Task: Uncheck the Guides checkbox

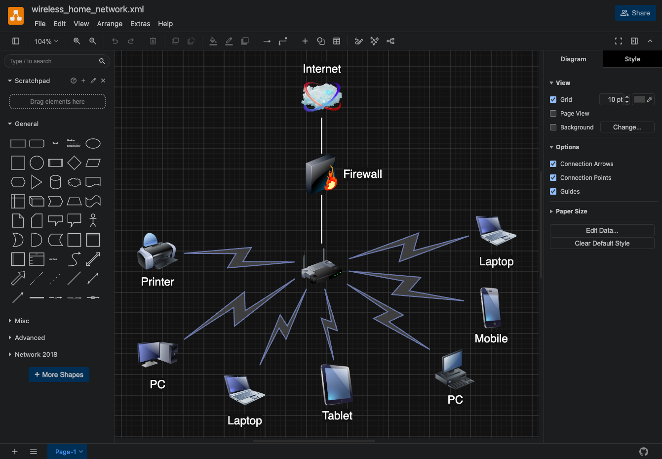Action: tap(553, 191)
